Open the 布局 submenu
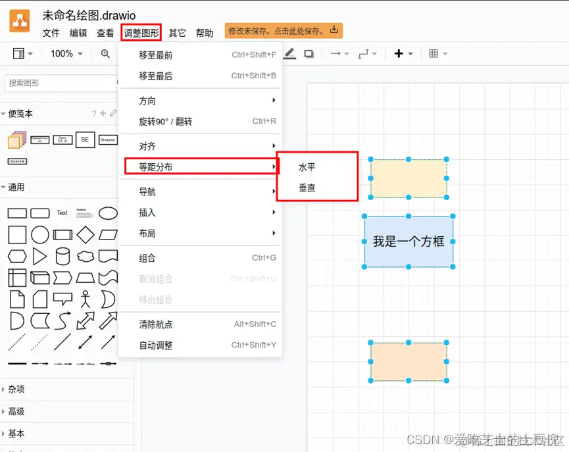569x452 pixels. [200, 233]
